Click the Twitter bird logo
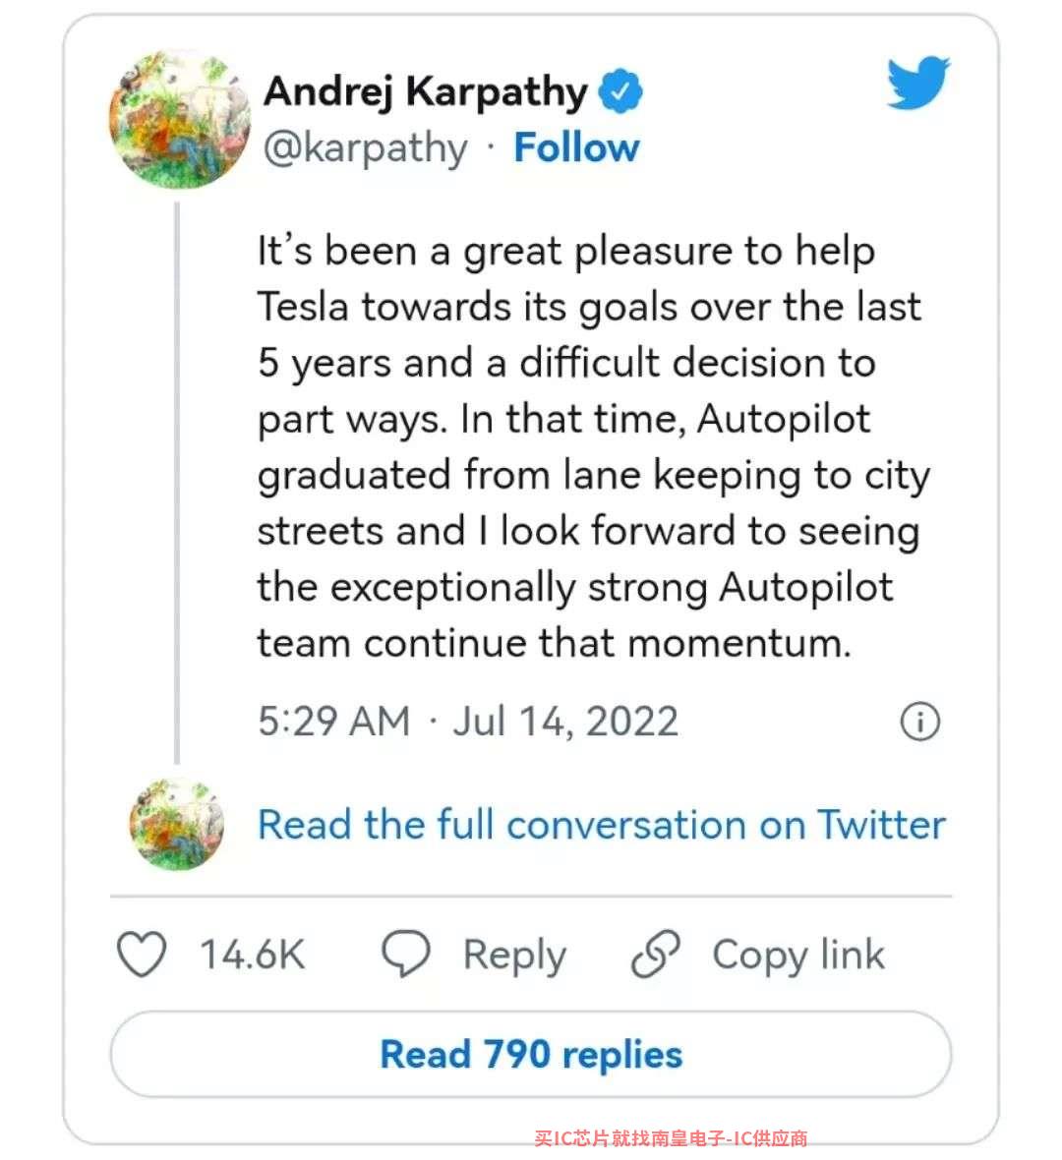The height and width of the screenshot is (1160, 1062). [918, 83]
